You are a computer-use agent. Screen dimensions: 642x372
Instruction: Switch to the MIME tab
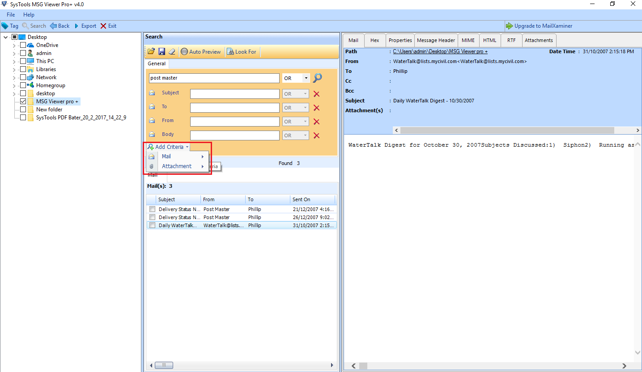468,40
